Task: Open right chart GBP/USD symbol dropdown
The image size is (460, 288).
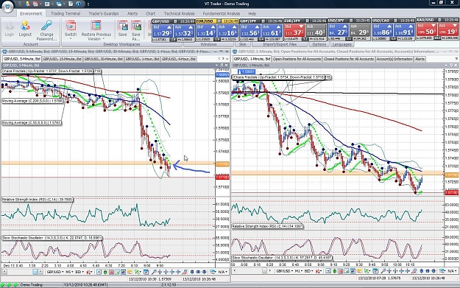Action: click(285, 272)
